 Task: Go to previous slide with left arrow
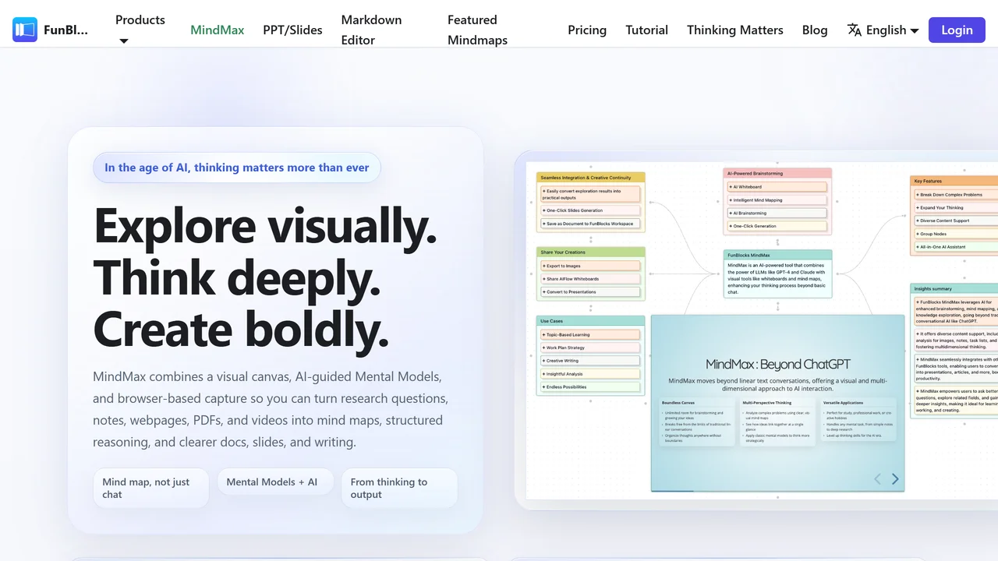(877, 479)
